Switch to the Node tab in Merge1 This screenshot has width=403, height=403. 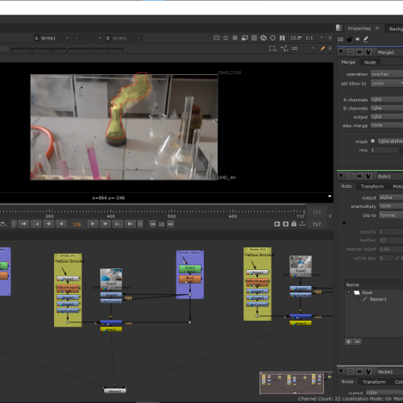pyautogui.click(x=370, y=62)
